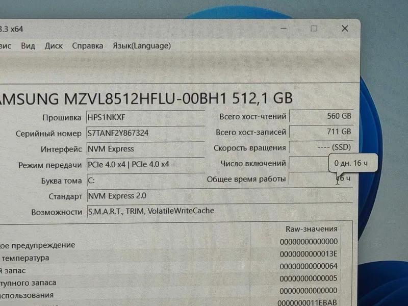Viewport: 408px width, 306px height.
Task: Click the Серийный номер label
Action: click(48, 134)
